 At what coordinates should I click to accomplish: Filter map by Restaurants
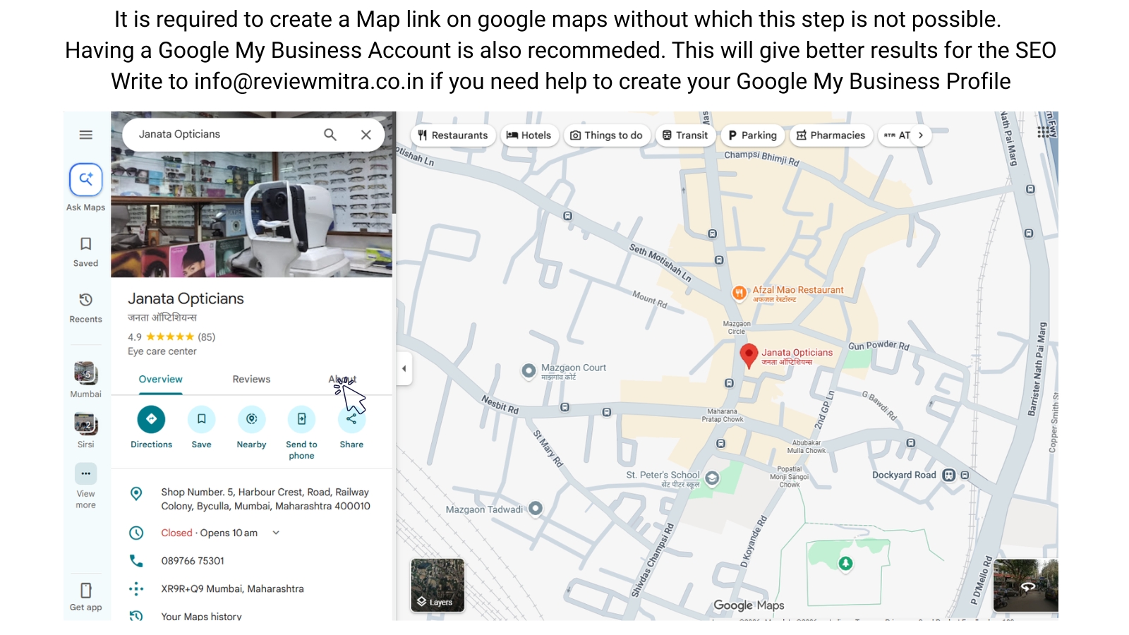(x=452, y=135)
